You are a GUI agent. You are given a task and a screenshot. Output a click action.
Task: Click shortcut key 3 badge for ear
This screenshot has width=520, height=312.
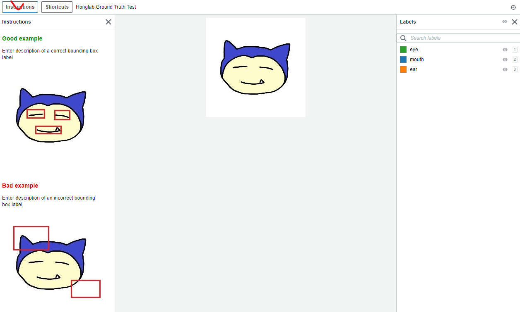[515, 69]
